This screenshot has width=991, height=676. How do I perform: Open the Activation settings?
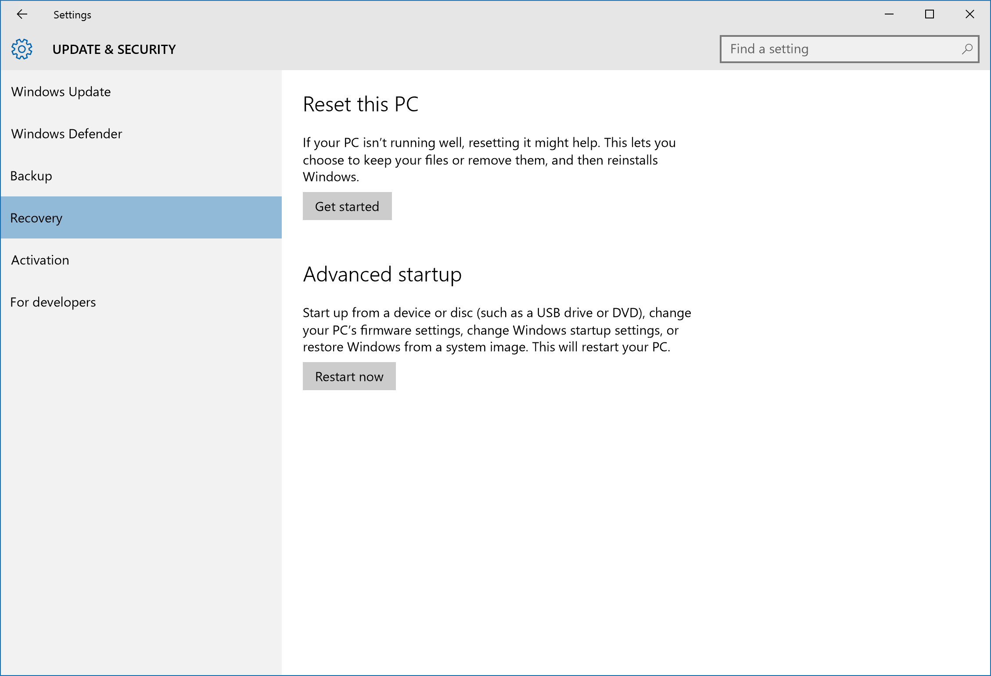(40, 260)
